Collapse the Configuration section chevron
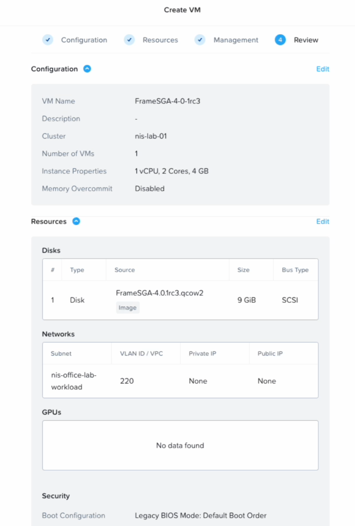Image resolution: width=355 pixels, height=526 pixels. point(87,69)
